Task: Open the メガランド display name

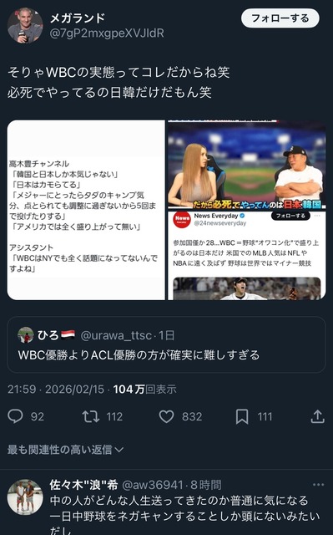Action: [78, 18]
